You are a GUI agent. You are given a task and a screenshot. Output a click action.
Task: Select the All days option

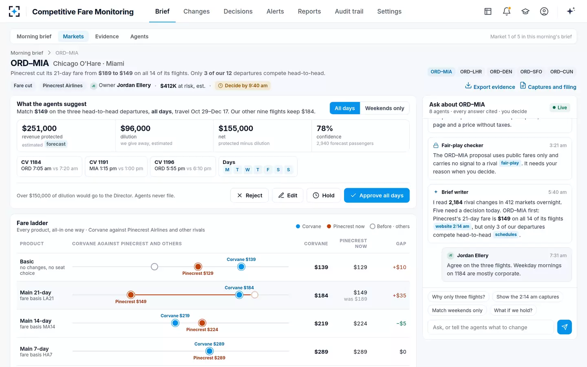click(x=345, y=108)
